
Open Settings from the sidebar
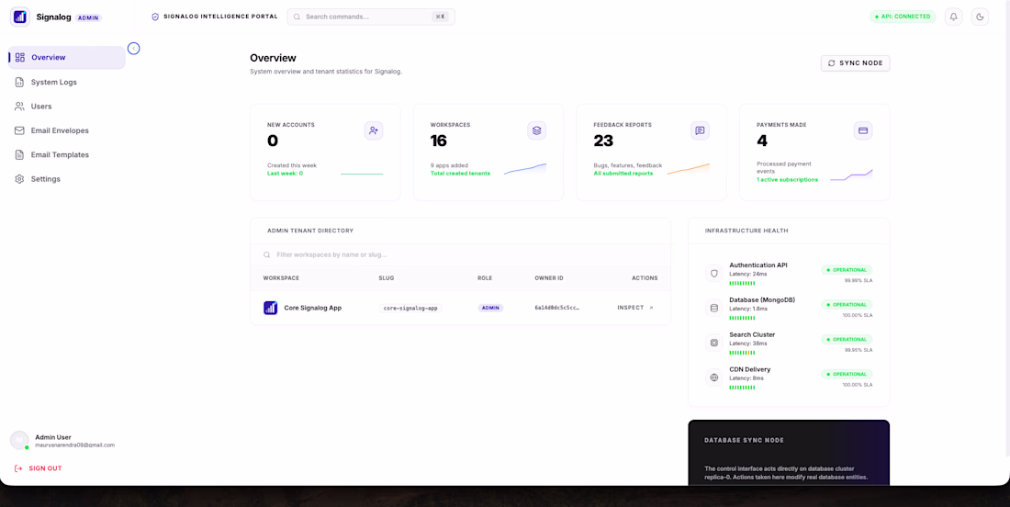click(66, 179)
